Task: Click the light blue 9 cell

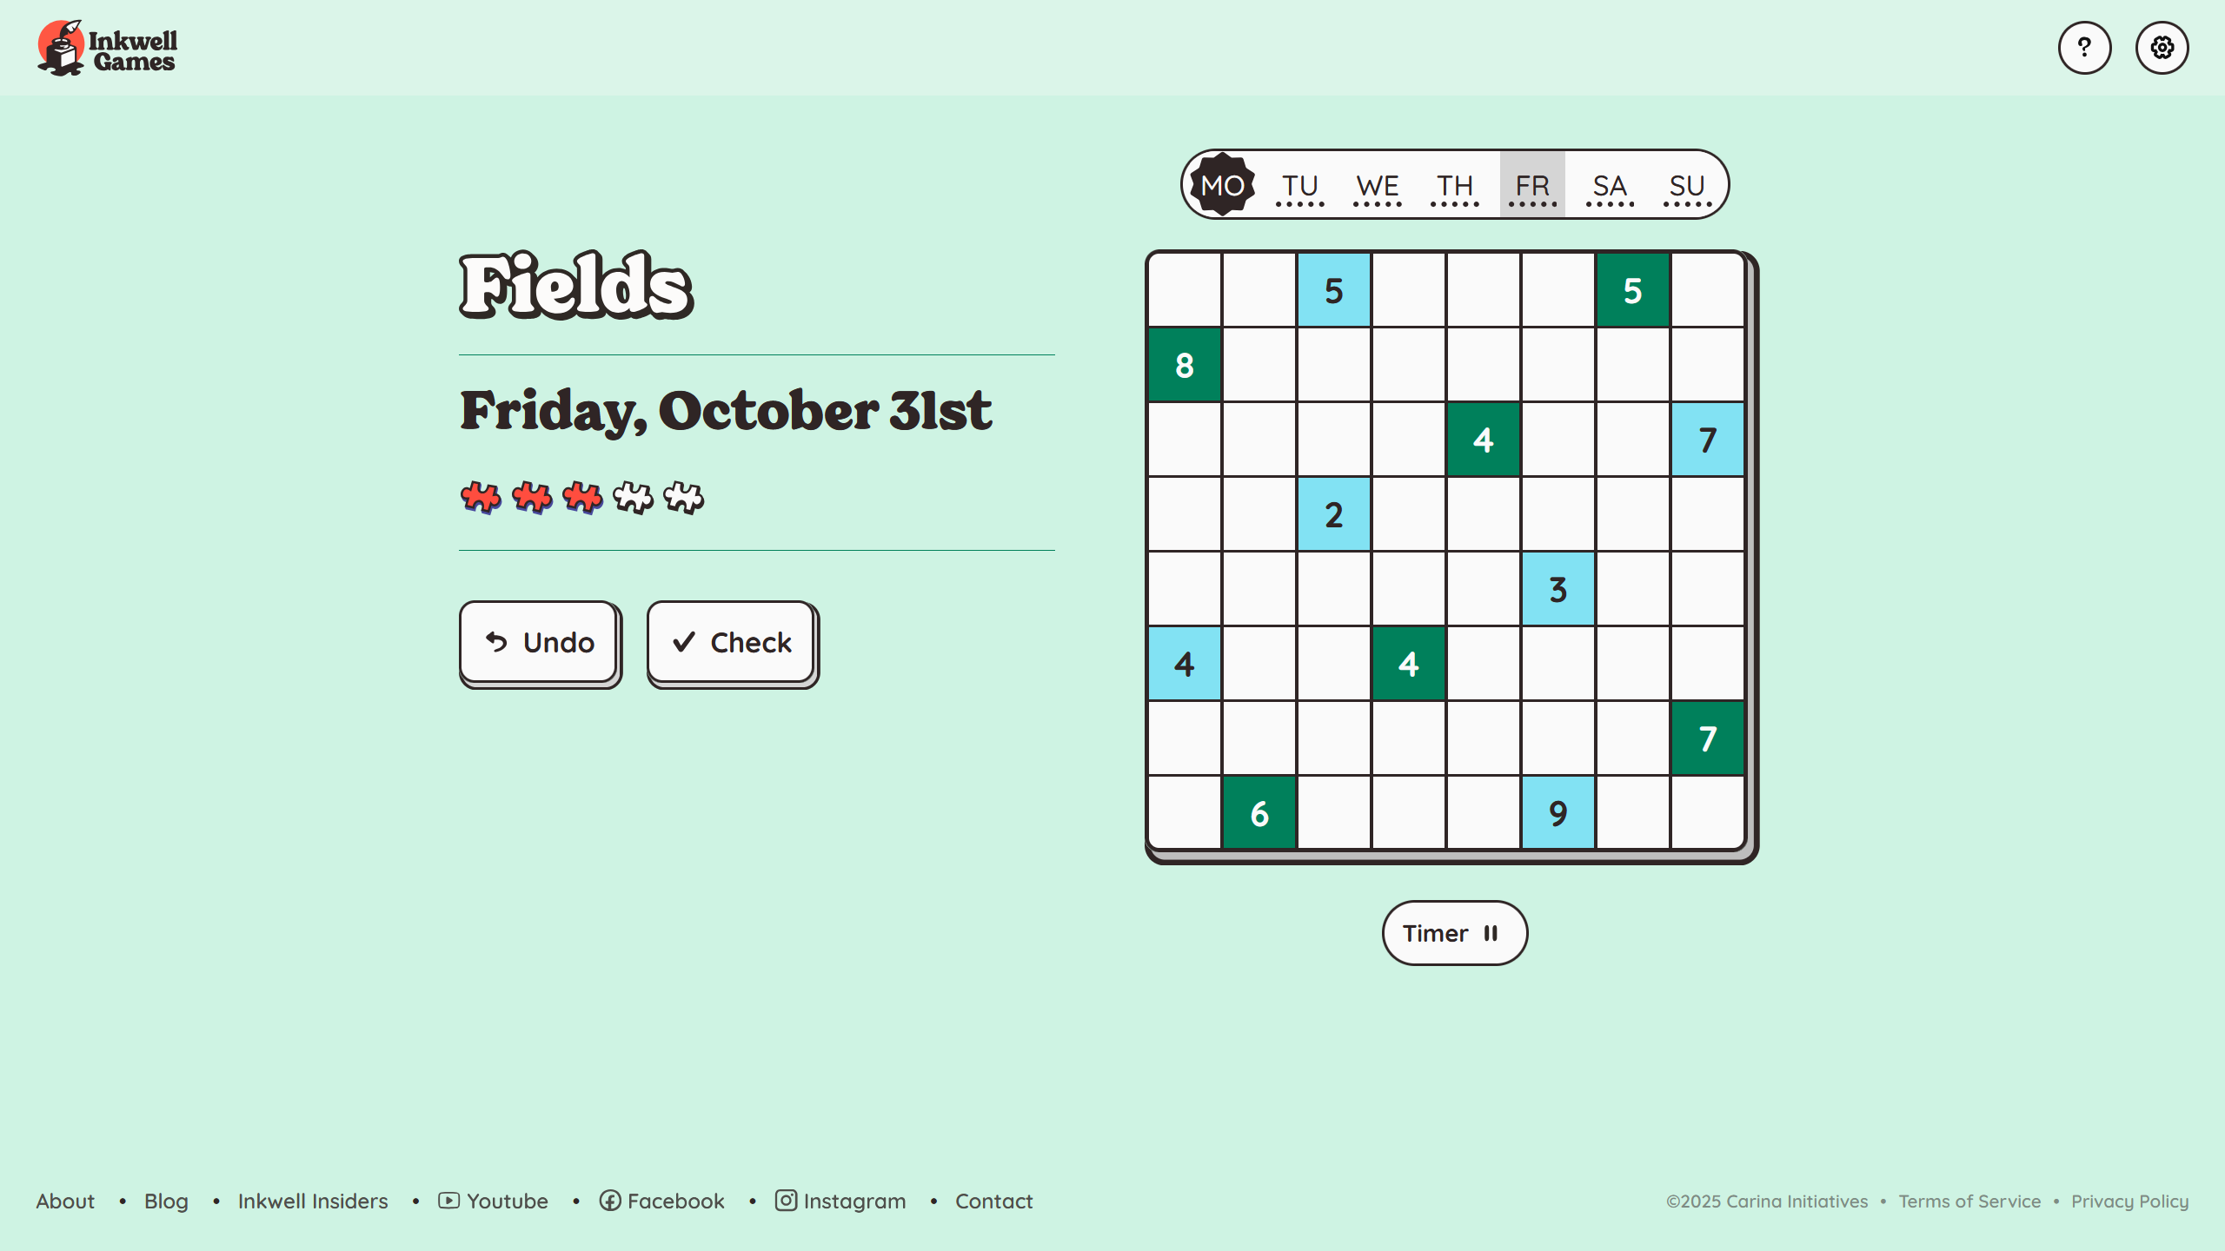Action: [1558, 813]
